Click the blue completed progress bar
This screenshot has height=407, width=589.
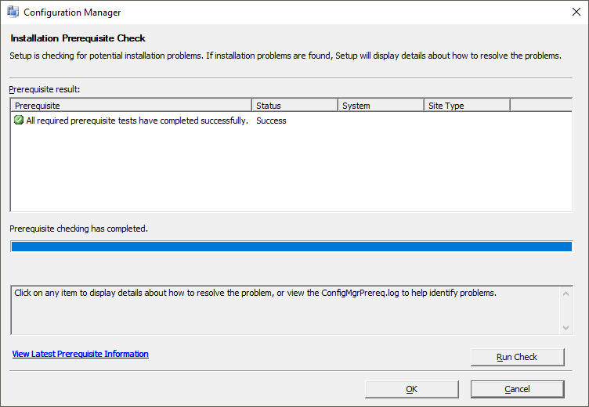(x=291, y=247)
